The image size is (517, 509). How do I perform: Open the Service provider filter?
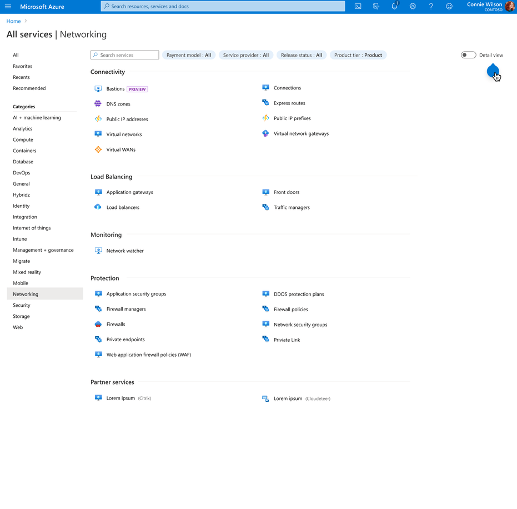pyautogui.click(x=245, y=55)
